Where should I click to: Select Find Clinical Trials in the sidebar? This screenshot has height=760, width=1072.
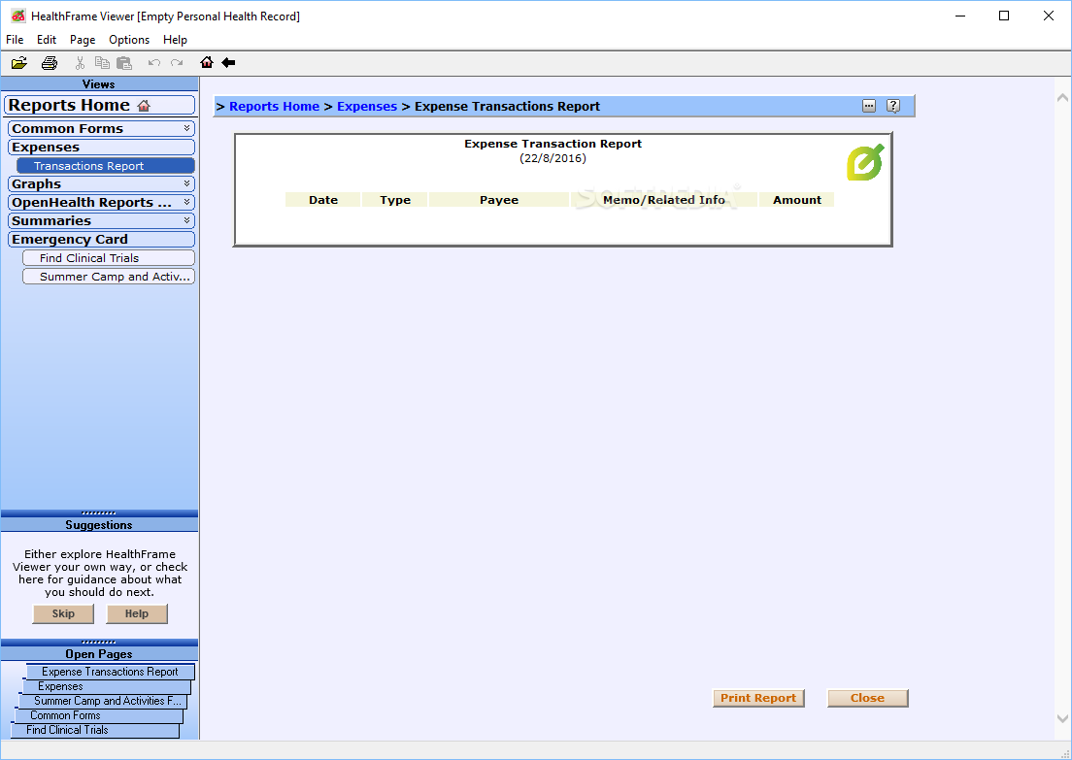[x=108, y=257]
